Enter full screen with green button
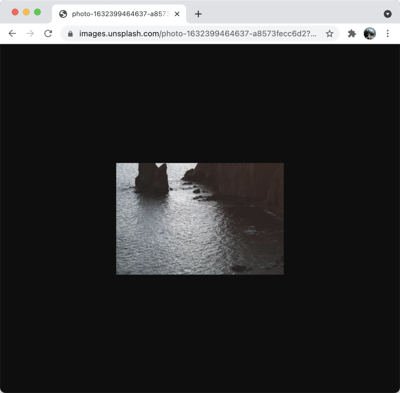This screenshot has width=400, height=393. [x=37, y=12]
